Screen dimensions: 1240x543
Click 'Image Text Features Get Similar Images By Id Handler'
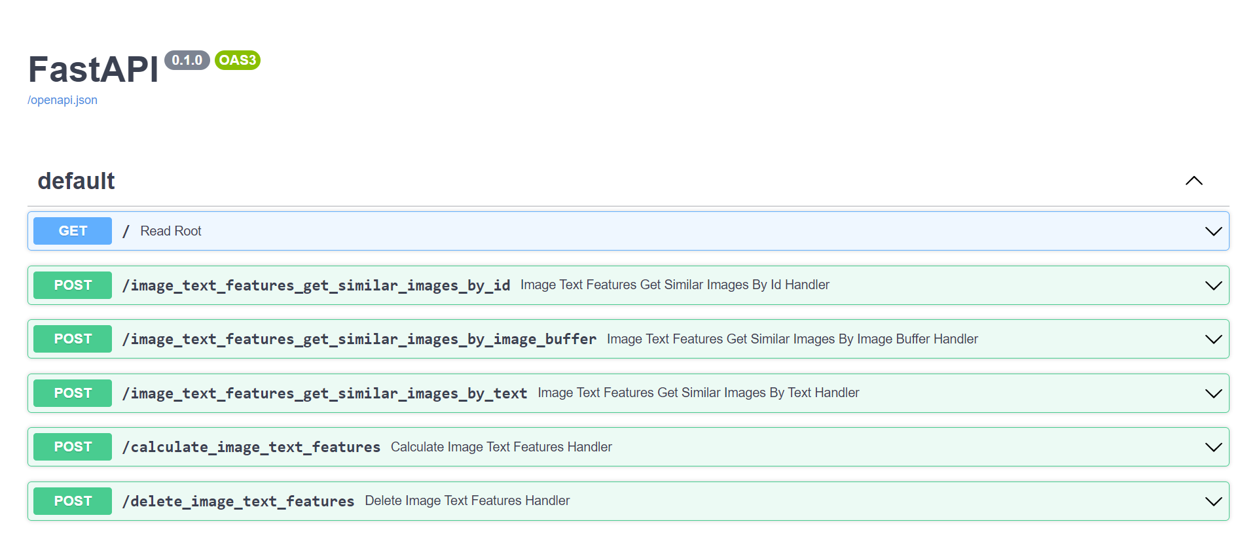point(675,285)
